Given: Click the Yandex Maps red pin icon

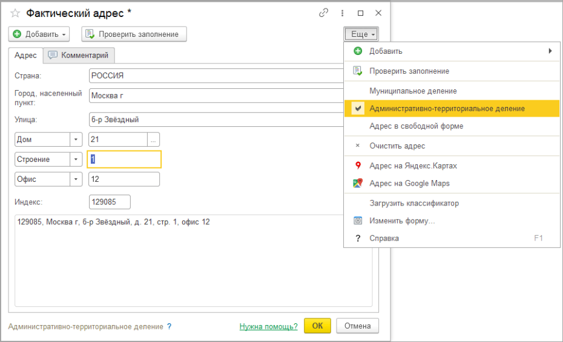Looking at the screenshot, I should [358, 166].
